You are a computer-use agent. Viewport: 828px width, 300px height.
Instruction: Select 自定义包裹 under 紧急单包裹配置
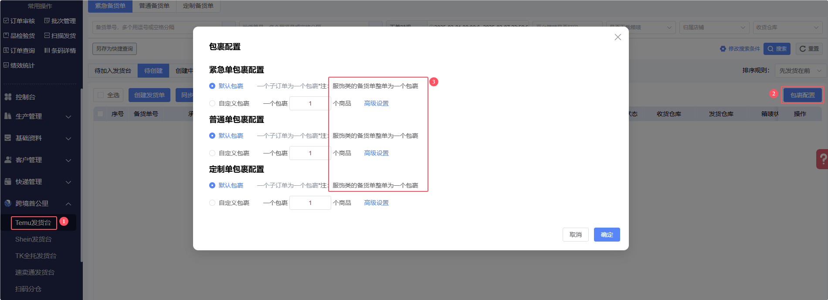pyautogui.click(x=229, y=103)
